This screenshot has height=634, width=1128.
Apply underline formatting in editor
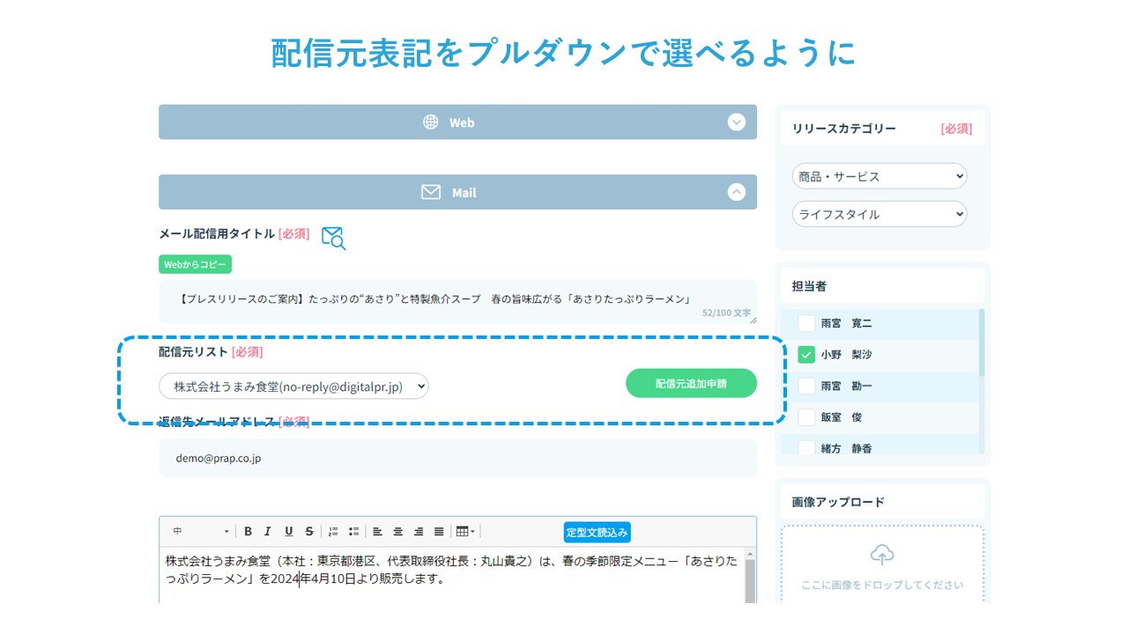point(288,532)
